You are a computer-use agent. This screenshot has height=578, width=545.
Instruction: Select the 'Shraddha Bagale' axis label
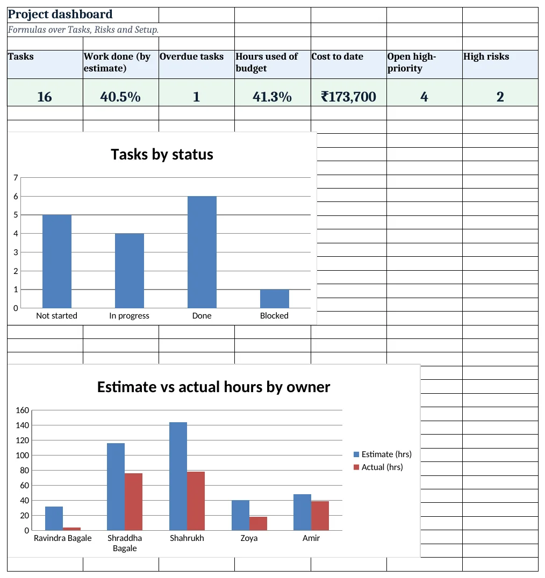point(125,543)
